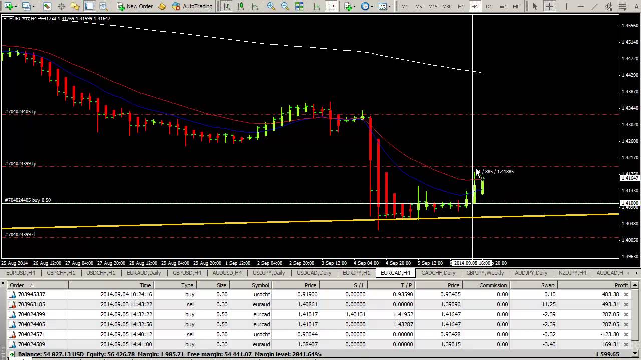Open the New Chart toolbar icon
Image resolution: width=641 pixels, height=360 pixels.
point(9,6)
